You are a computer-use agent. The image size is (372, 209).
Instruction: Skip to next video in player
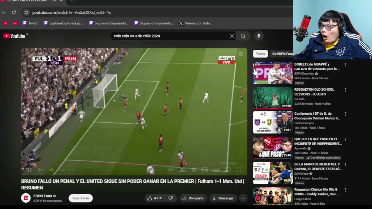[40, 170]
